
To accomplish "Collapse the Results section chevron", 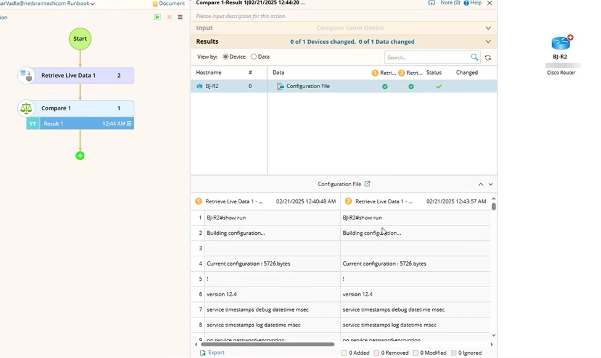I will pos(488,41).
